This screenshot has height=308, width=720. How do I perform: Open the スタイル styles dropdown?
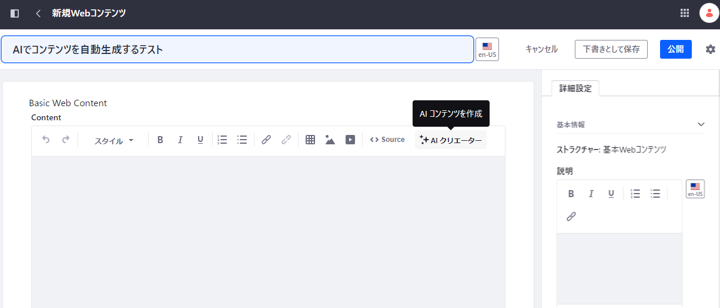114,140
